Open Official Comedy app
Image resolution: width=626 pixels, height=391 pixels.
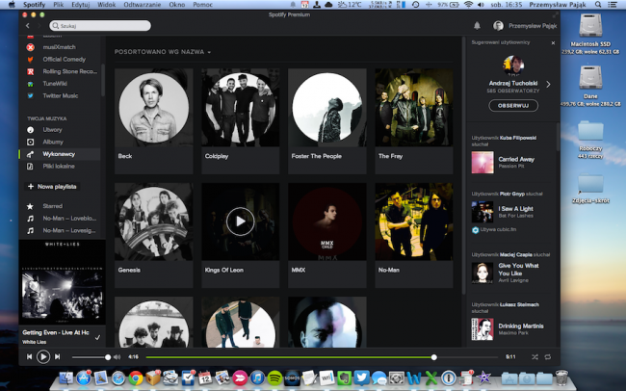64,59
